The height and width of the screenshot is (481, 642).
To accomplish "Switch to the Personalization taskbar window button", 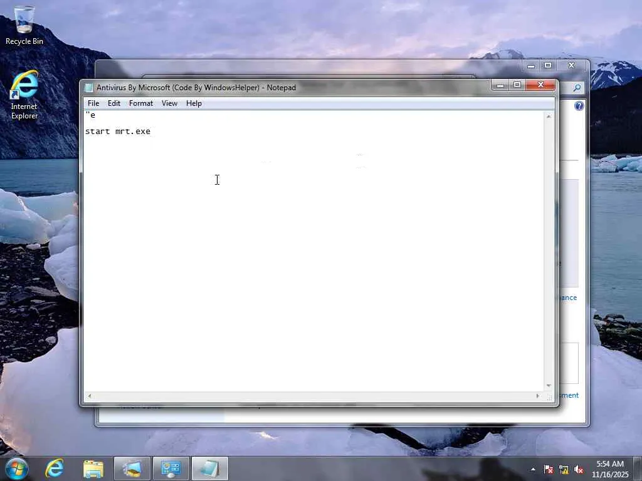I will point(132,468).
